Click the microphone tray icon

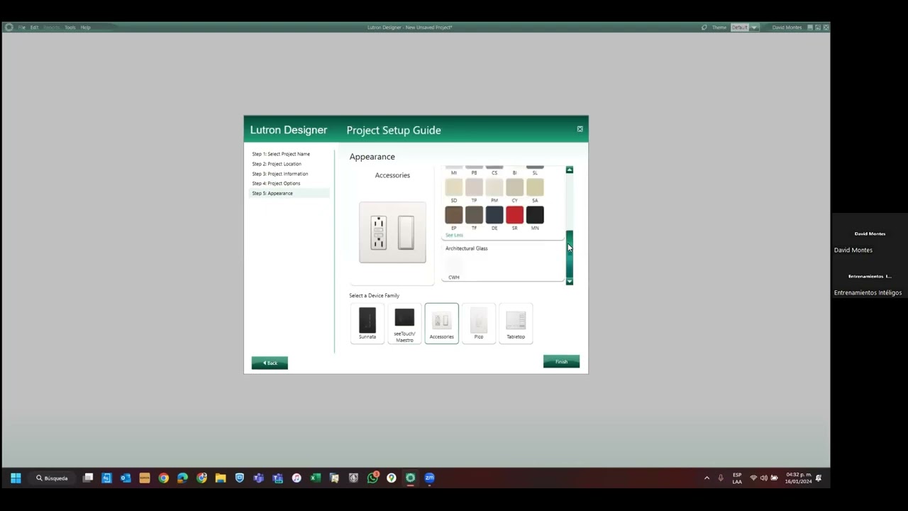pyautogui.click(x=721, y=478)
